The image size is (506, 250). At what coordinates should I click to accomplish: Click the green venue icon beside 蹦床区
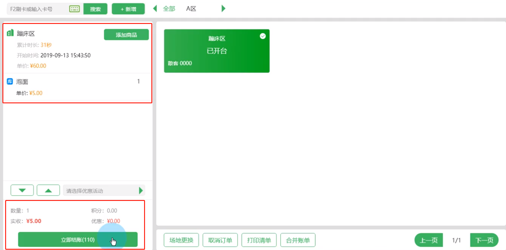(x=10, y=33)
